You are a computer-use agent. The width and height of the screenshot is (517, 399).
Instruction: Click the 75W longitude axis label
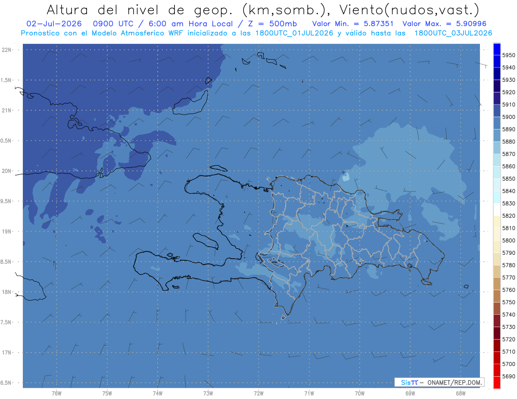click(x=107, y=393)
